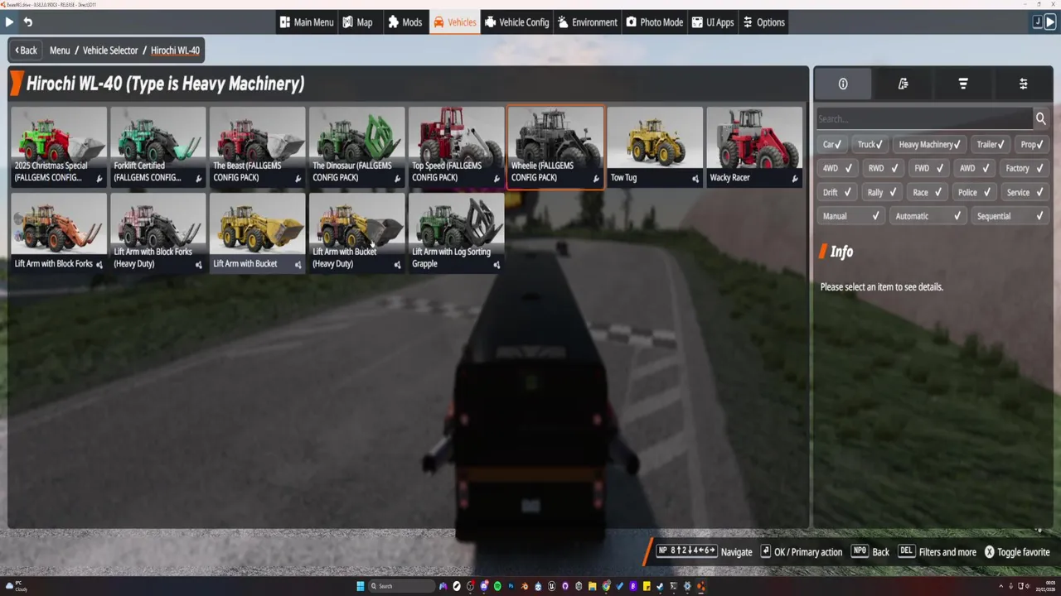1061x596 pixels.
Task: Open Steam from the taskbar
Action: (x=660, y=586)
